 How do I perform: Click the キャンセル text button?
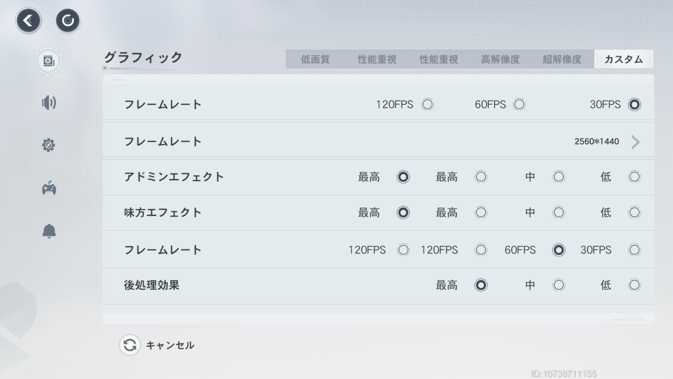point(170,345)
